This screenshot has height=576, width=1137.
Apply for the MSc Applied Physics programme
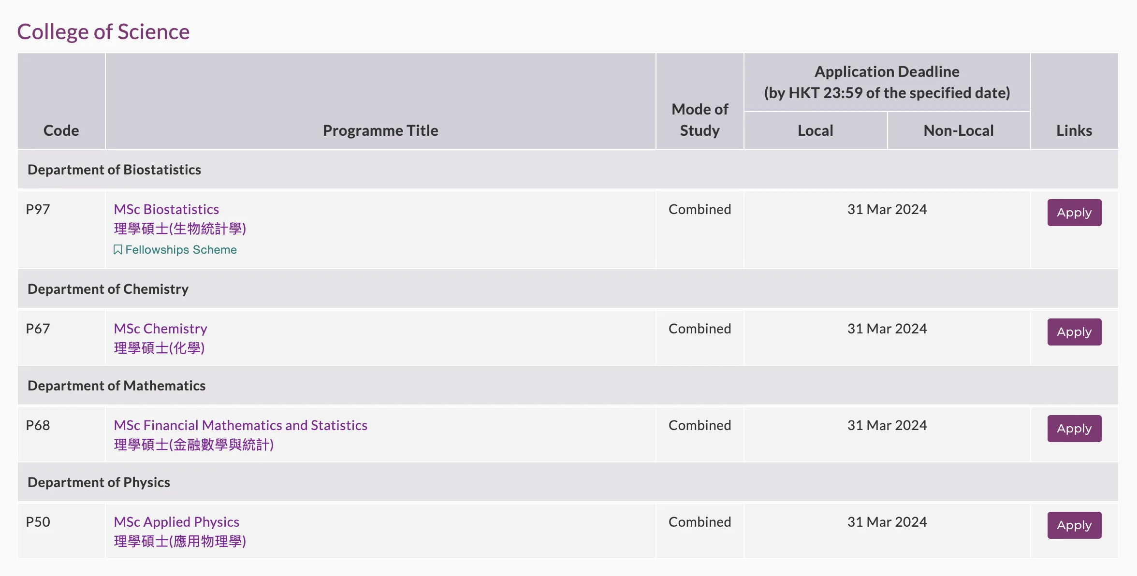(x=1074, y=525)
